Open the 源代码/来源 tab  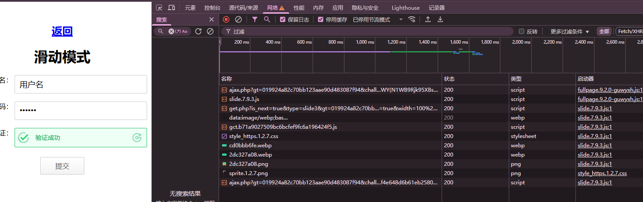243,7
